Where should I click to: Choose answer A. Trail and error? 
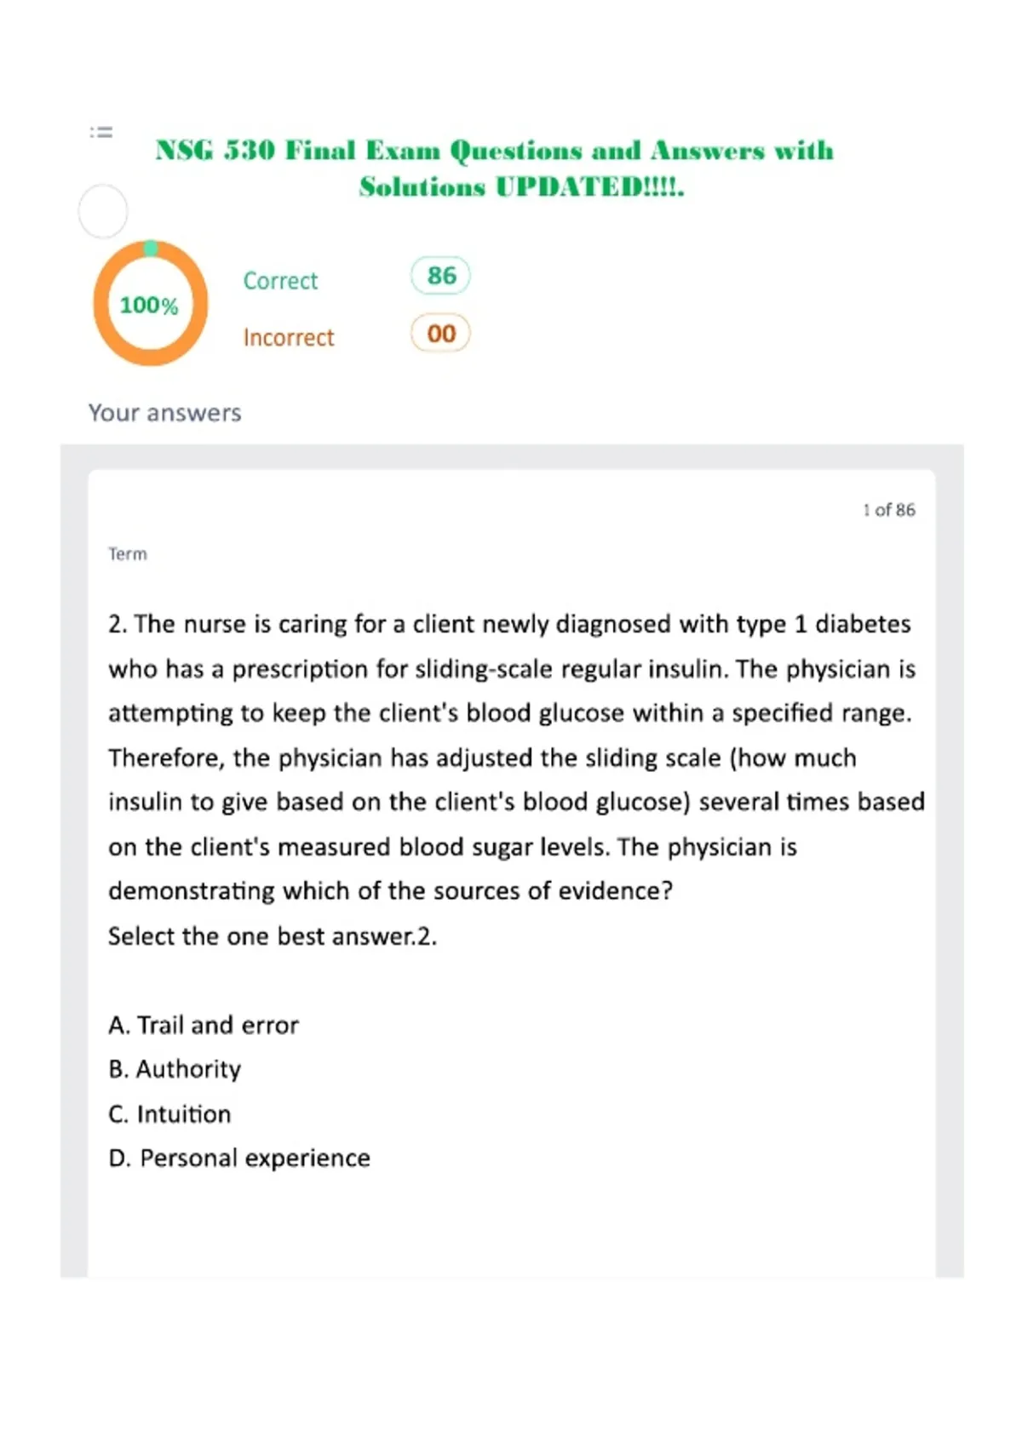click(204, 1025)
